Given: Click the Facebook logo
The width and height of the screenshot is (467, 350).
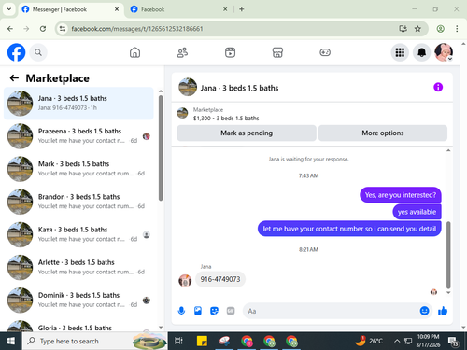Looking at the screenshot, I should (16, 52).
